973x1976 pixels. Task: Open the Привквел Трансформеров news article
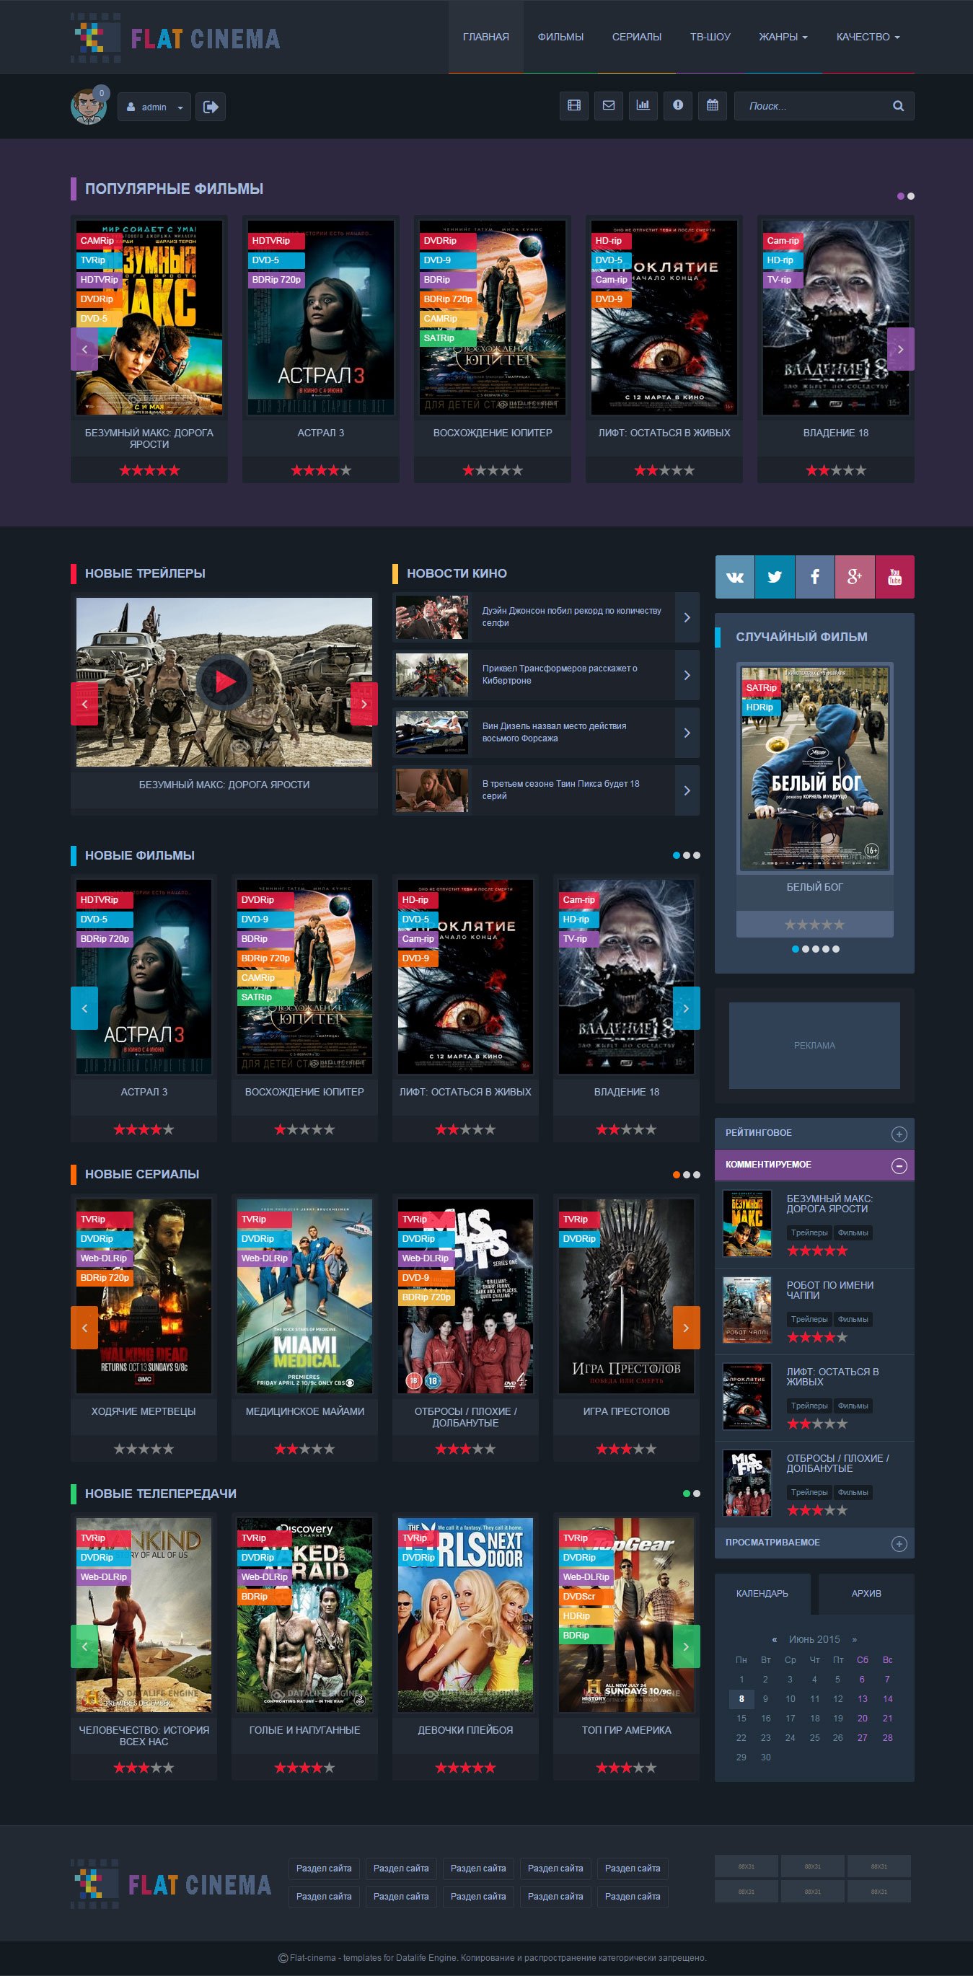(560, 674)
